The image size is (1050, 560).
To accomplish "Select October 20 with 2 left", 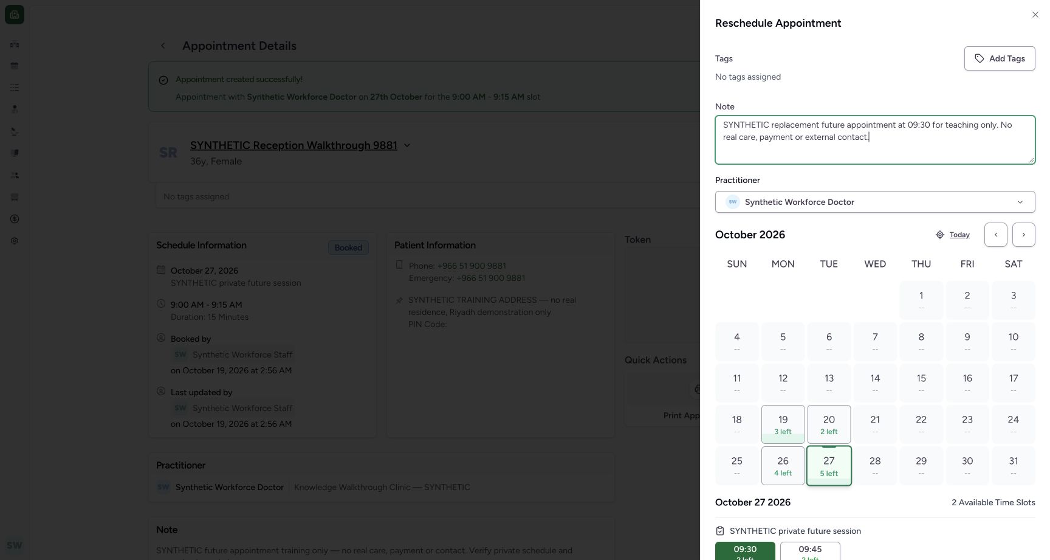I will click(829, 424).
